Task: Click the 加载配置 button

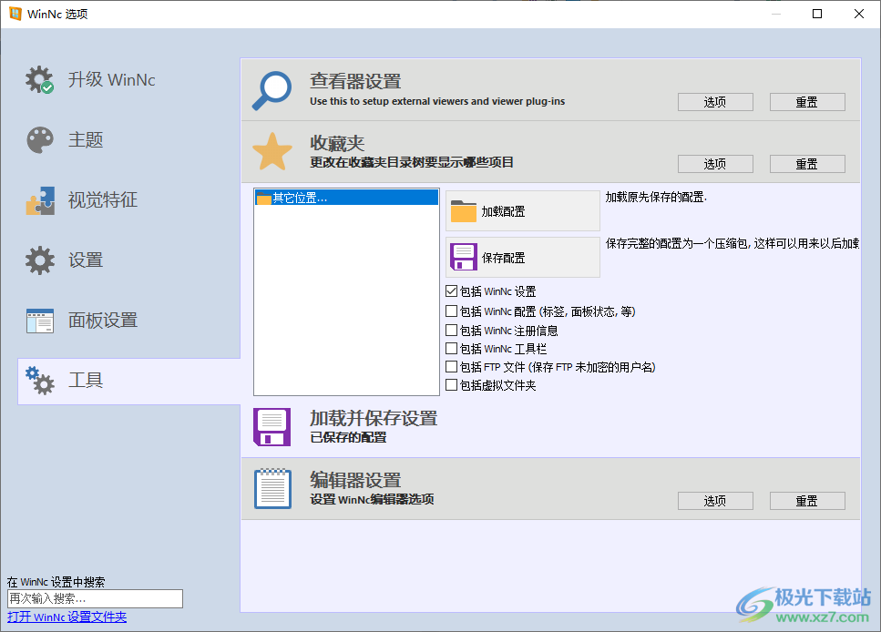Action: coord(523,210)
